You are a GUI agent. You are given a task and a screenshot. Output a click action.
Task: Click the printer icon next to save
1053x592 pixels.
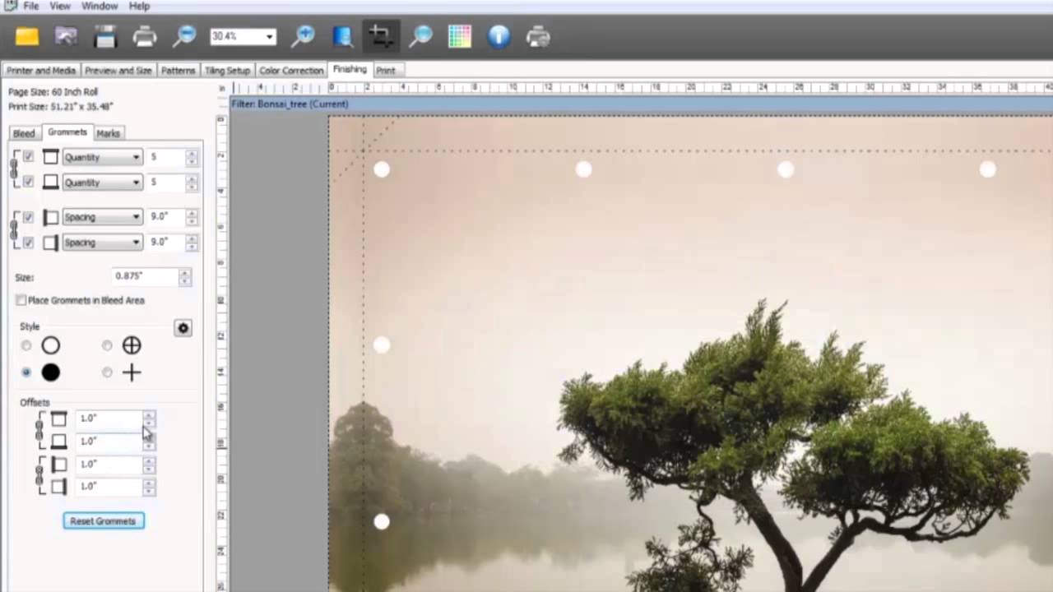(x=145, y=36)
